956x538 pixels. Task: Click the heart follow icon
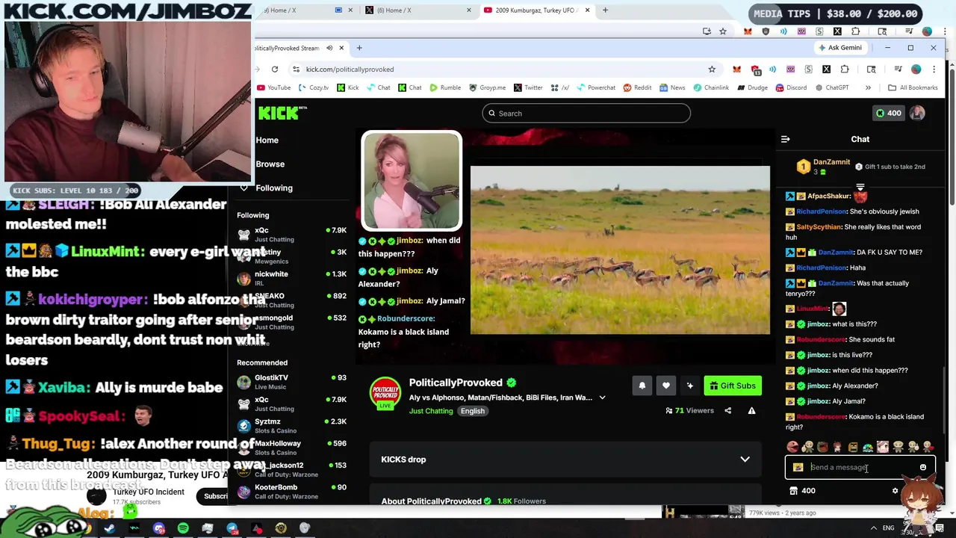(665, 386)
